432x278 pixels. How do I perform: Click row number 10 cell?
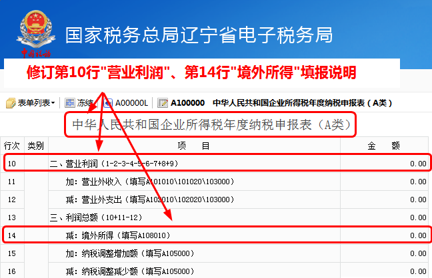point(12,164)
